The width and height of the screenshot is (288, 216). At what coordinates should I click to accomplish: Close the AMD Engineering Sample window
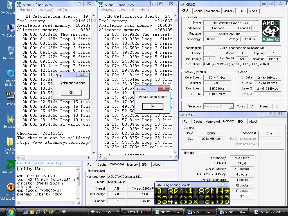click(x=223, y=184)
